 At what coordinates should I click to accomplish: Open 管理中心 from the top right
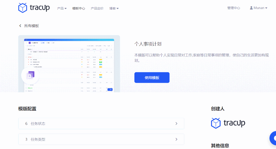click(233, 8)
